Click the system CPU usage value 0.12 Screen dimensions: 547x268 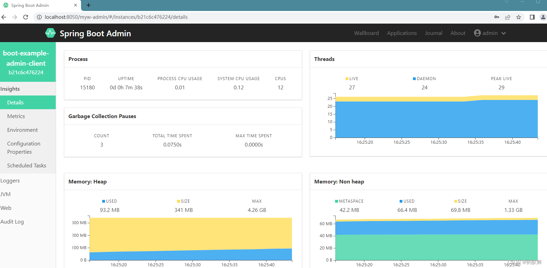[x=239, y=88]
